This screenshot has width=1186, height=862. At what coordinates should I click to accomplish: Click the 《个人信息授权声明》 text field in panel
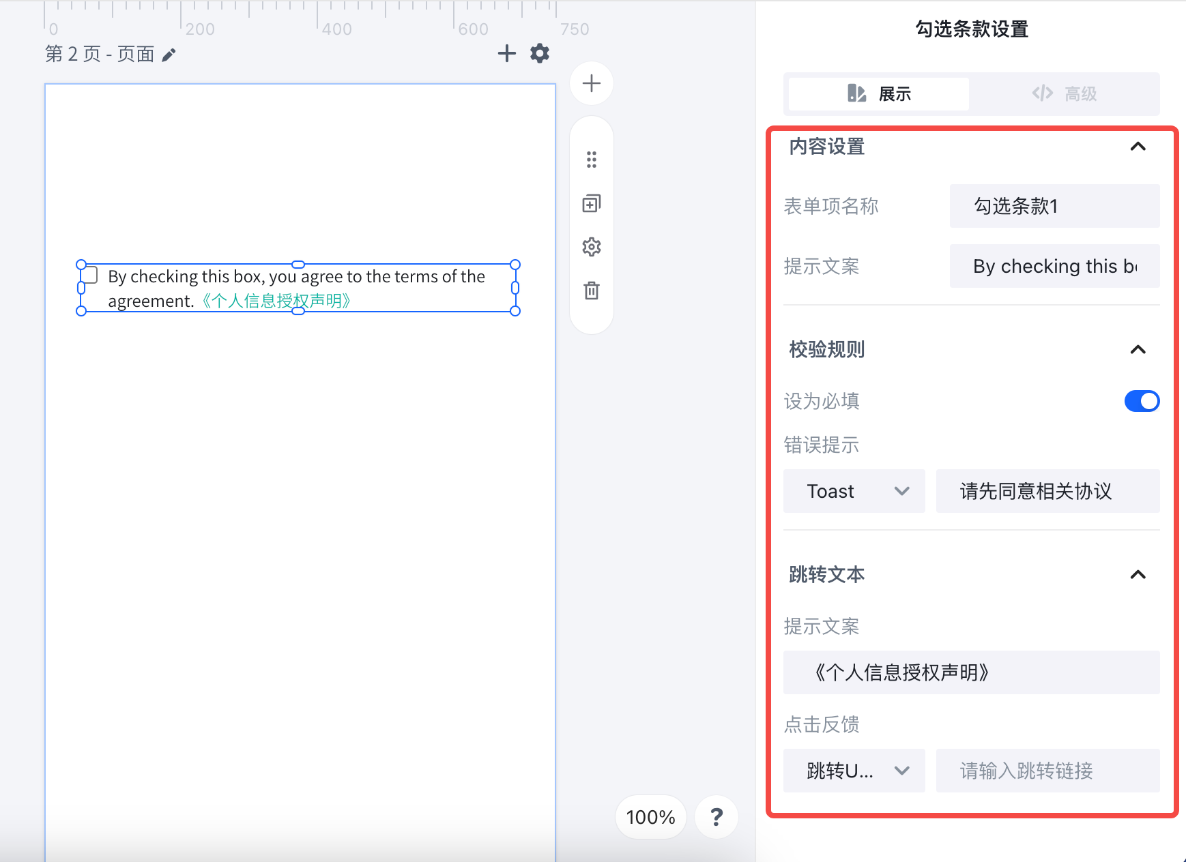(x=972, y=672)
